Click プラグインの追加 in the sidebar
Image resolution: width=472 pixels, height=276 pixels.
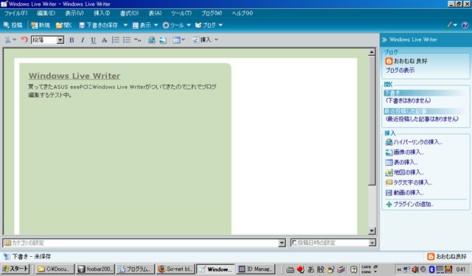click(410, 204)
